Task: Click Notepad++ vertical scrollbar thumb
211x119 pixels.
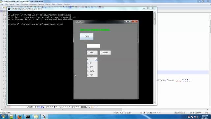Action: tap(210, 26)
